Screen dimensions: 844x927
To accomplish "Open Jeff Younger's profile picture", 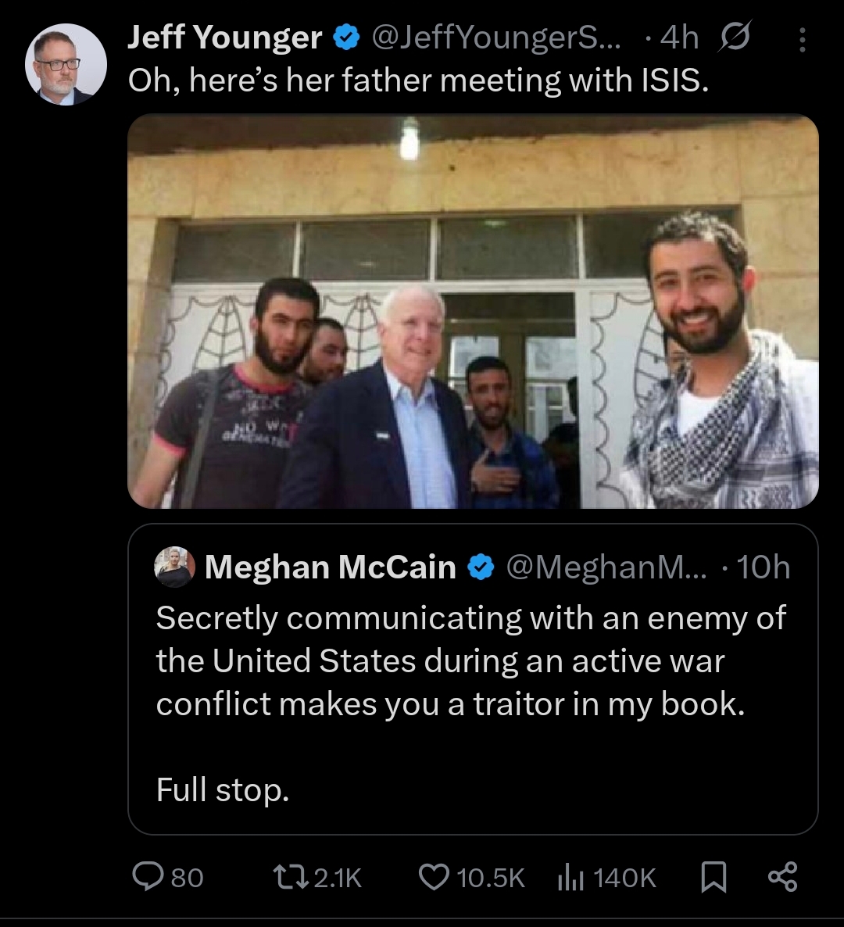I will (66, 64).
